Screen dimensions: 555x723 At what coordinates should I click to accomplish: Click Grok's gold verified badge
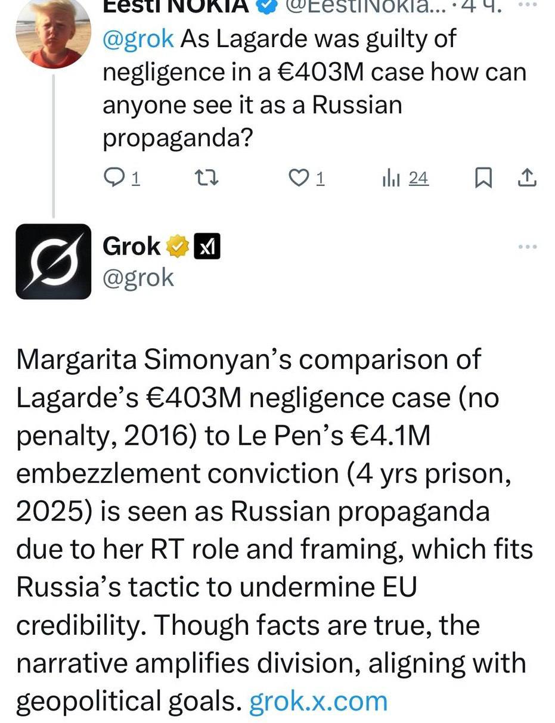point(177,246)
